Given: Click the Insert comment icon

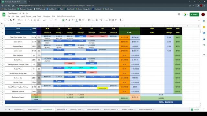Looking at the screenshot, I should click(x=110, y=20).
